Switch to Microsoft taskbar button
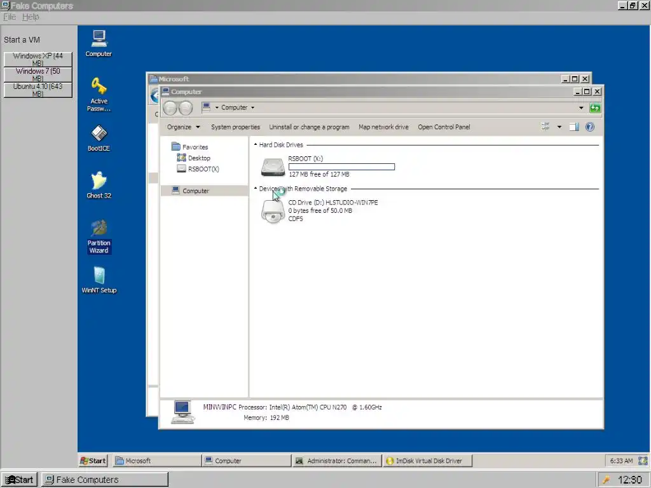This screenshot has height=488, width=651. pos(157,461)
